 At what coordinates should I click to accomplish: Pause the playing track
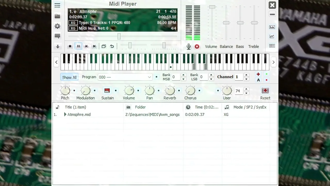pyautogui.click(x=78, y=46)
